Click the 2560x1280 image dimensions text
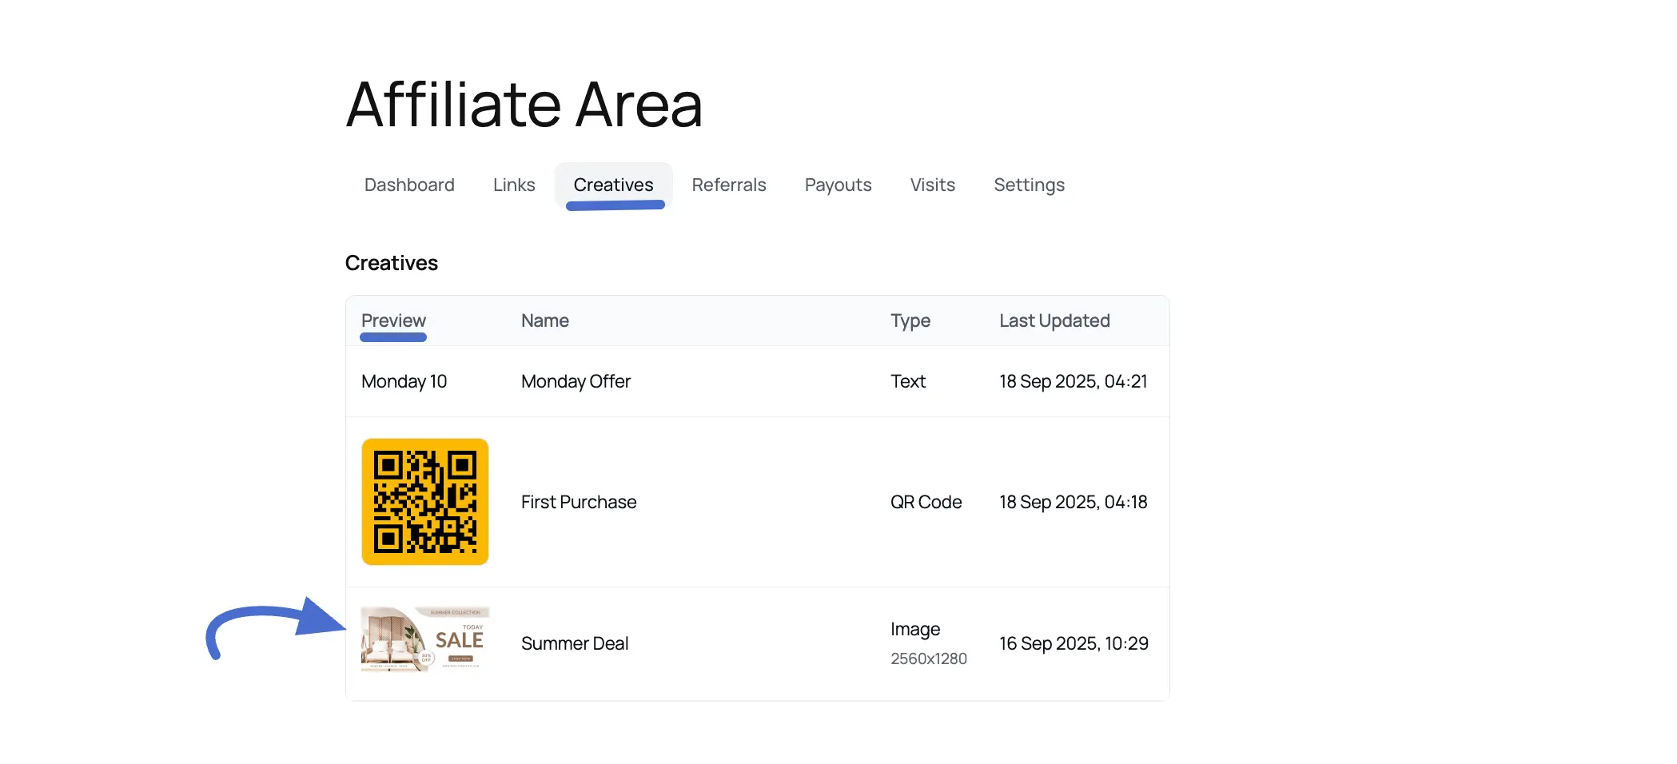This screenshot has height=764, width=1677. [928, 659]
